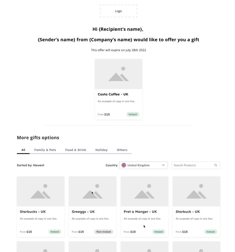
Task: Click the Logo placeholder box
Action: tap(118, 11)
